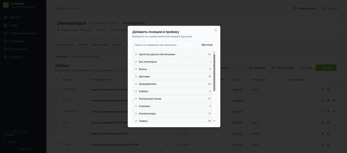Open the Контроллеры category row
Image resolution: width=347 pixels, height=153 pixels.
click(x=173, y=113)
